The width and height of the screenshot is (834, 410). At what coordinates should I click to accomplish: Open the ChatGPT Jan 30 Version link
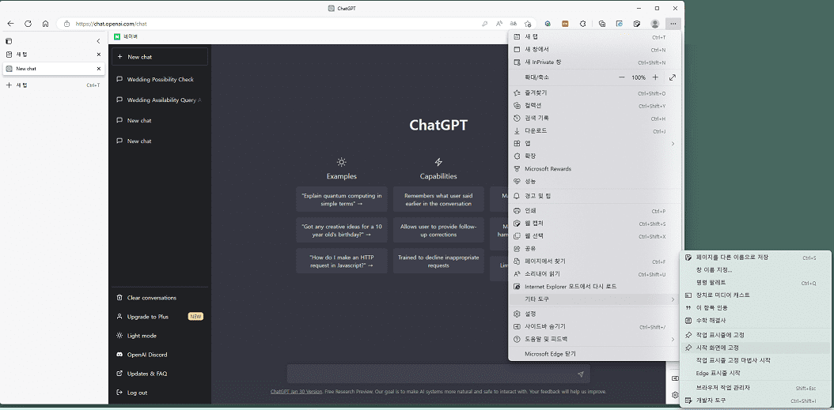coord(296,391)
